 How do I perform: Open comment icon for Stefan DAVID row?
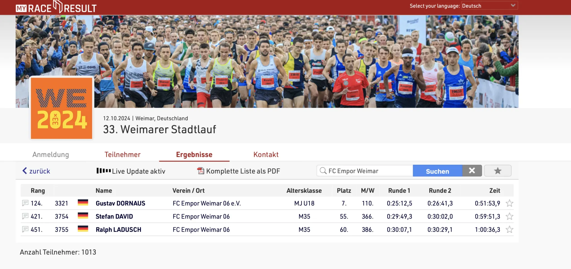pos(25,216)
